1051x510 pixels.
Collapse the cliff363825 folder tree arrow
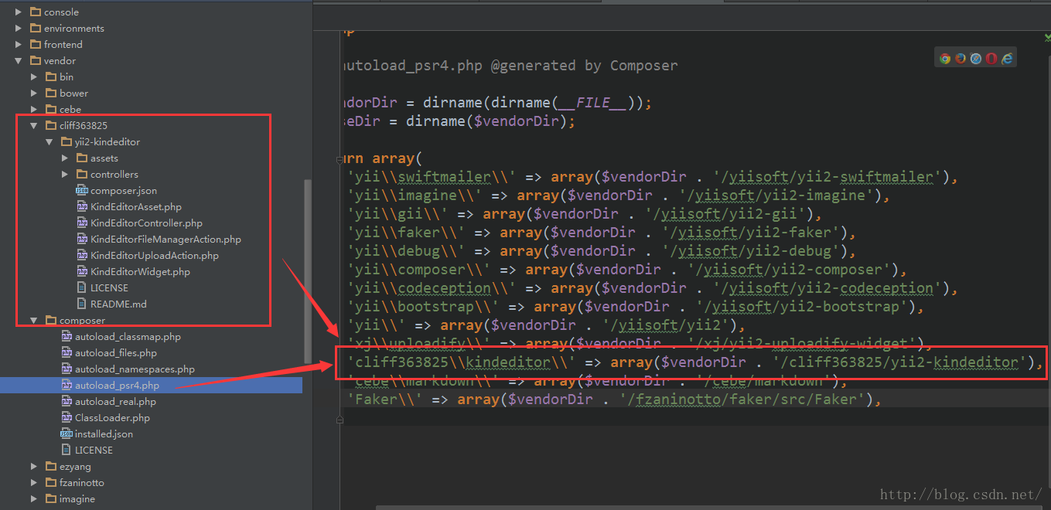(34, 125)
